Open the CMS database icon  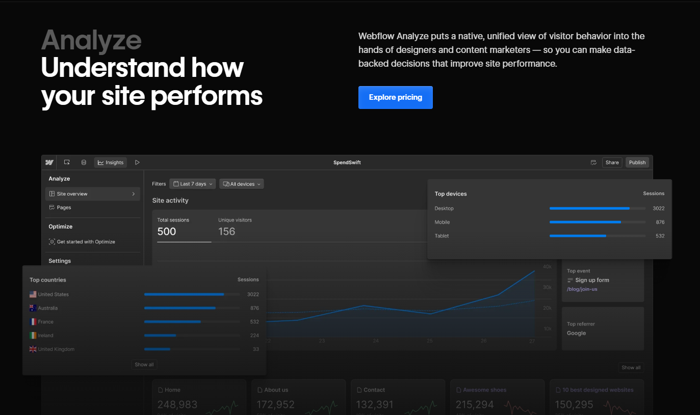84,162
